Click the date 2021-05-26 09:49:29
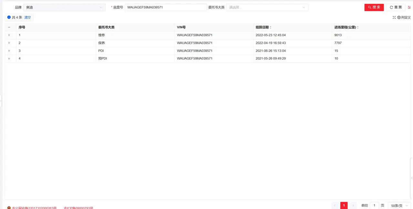 tap(271, 58)
